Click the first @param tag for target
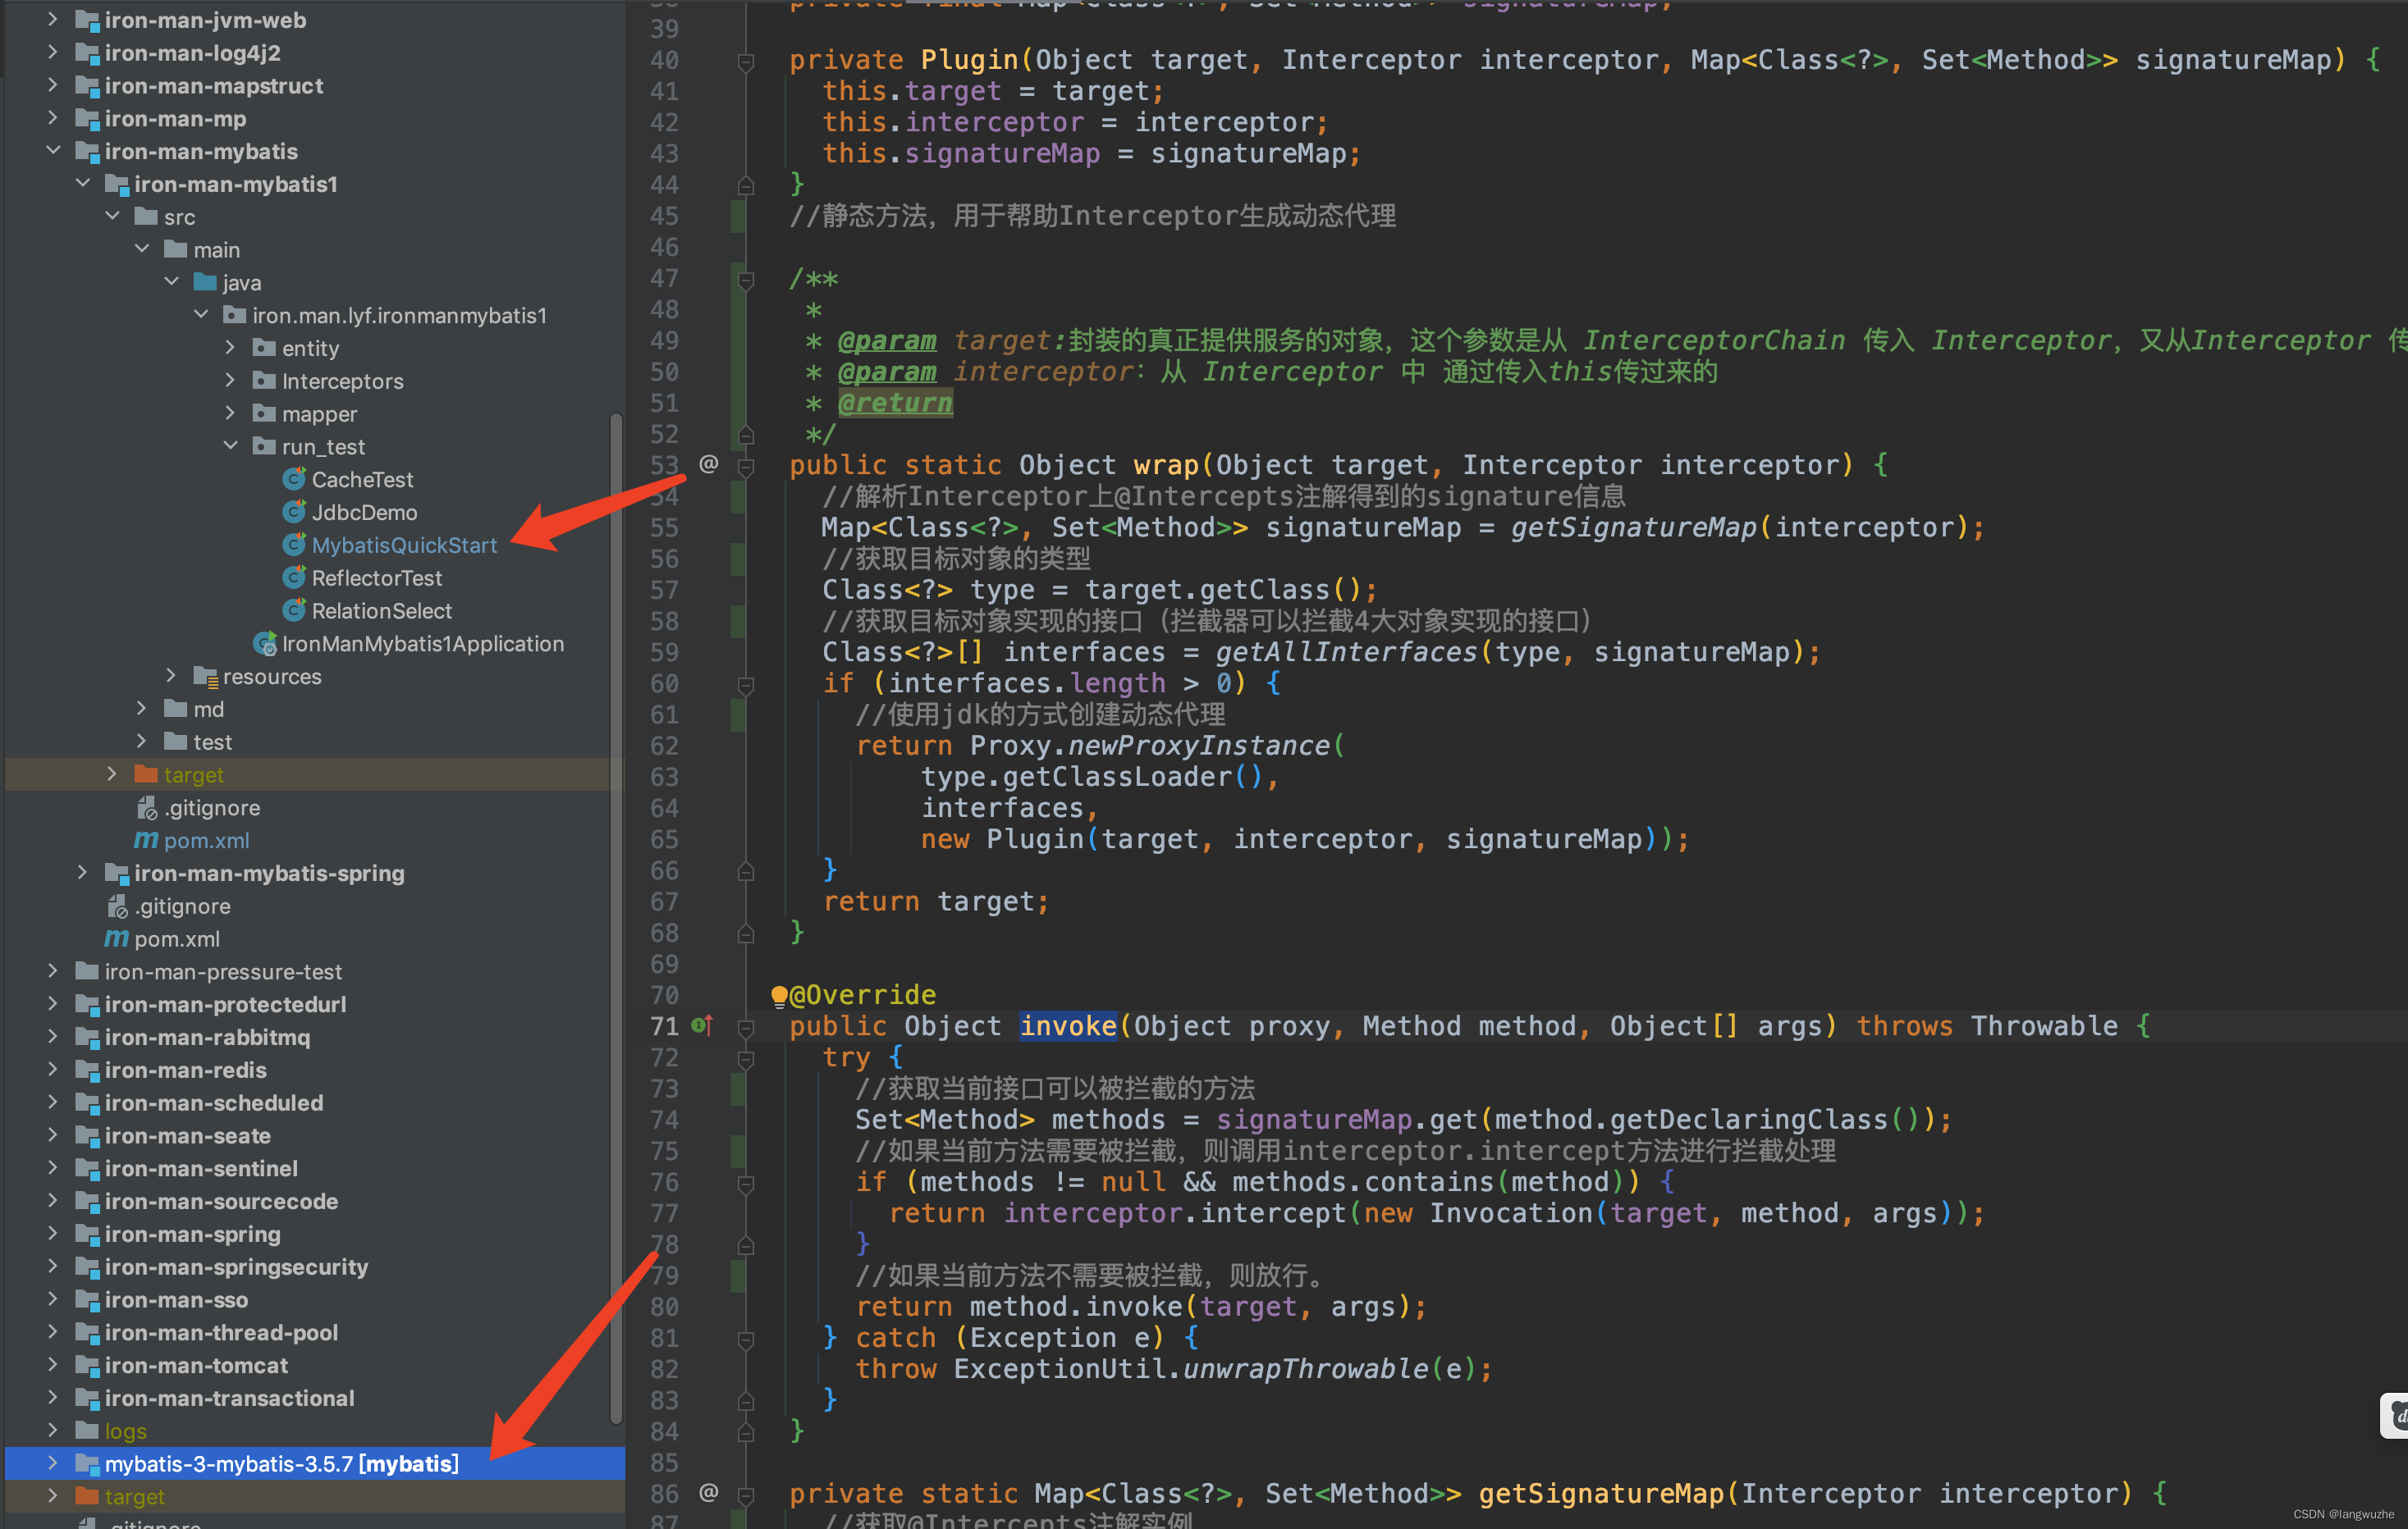The width and height of the screenshot is (2408, 1529). tap(887, 340)
